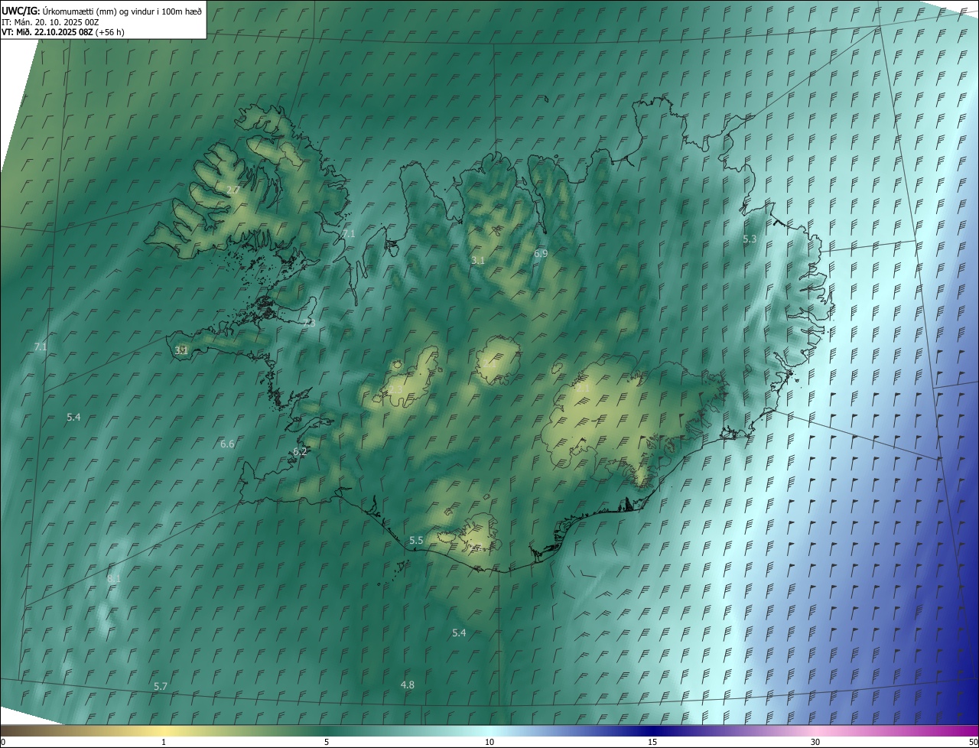Click the 6.6 value on the map
This screenshot has height=748, width=979.
(x=227, y=444)
